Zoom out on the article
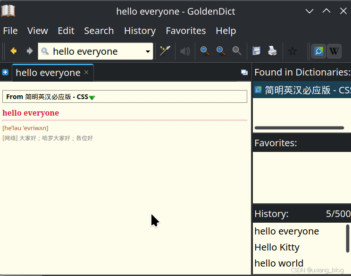 pyautogui.click(x=221, y=51)
